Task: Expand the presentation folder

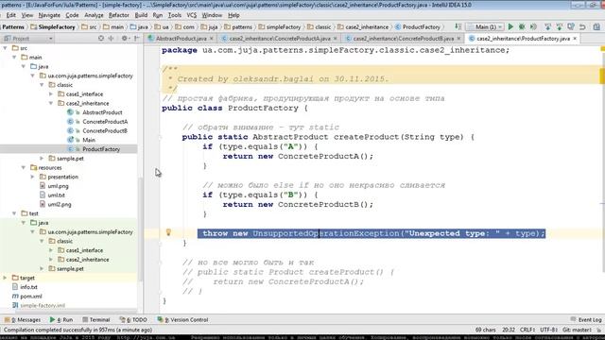Action: coord(33,177)
